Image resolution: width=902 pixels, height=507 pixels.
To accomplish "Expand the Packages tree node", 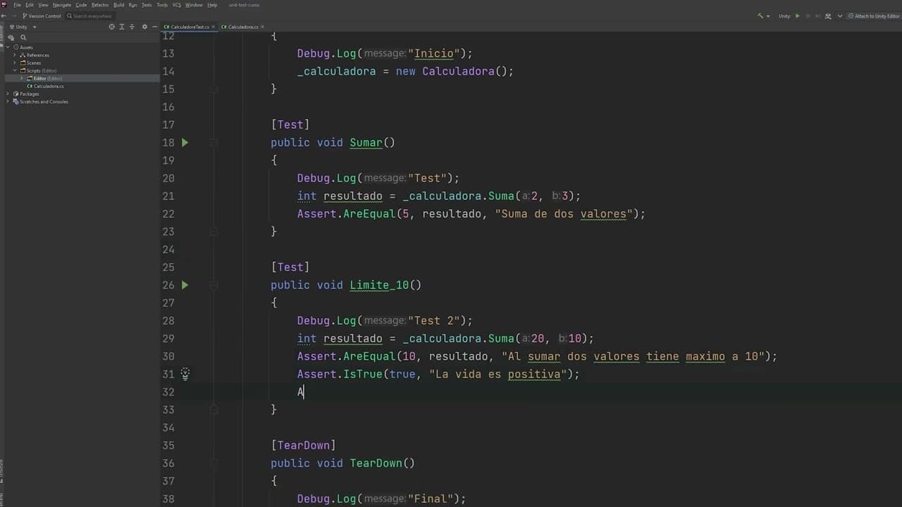I will click(x=8, y=94).
